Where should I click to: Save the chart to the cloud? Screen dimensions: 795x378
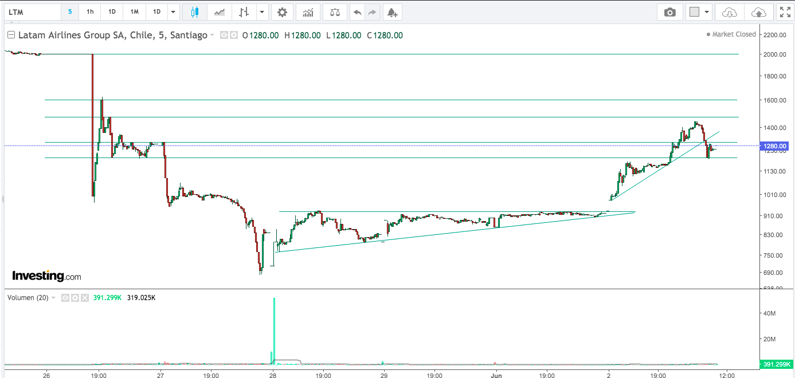click(x=758, y=12)
